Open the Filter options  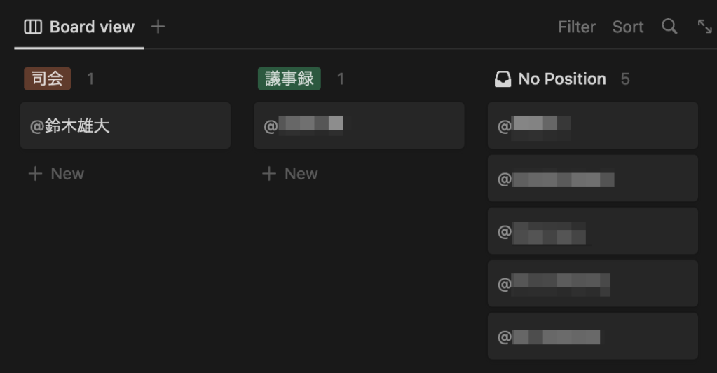[576, 27]
